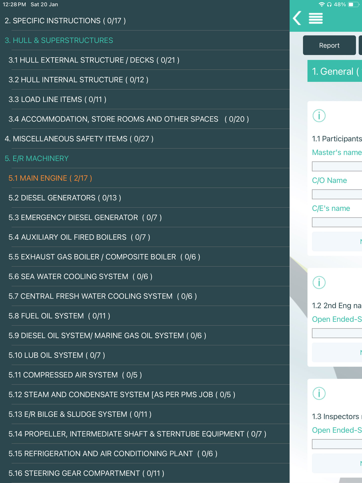362x483 pixels.
Task: Collapse the 3. HULL & SUPERSTRUCTURES section
Action: (x=59, y=40)
